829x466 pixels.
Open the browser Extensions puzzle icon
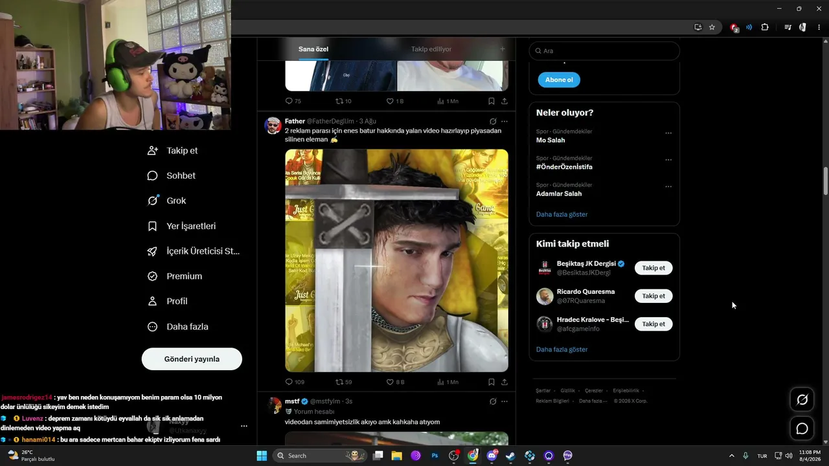765,27
